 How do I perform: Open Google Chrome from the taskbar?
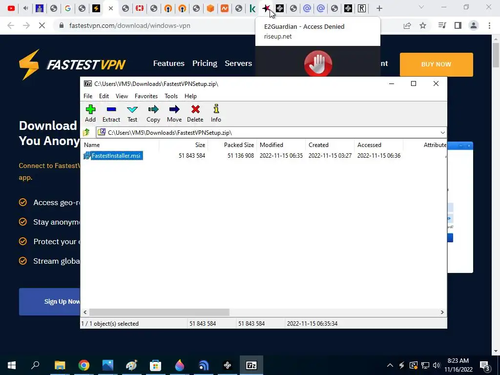click(84, 365)
